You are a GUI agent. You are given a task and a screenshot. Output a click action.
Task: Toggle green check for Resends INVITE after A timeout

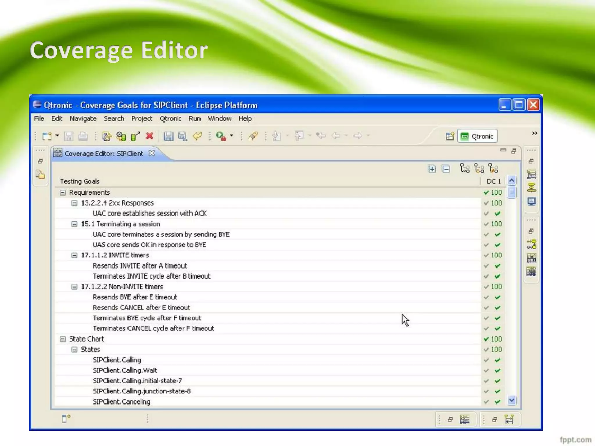(x=497, y=266)
